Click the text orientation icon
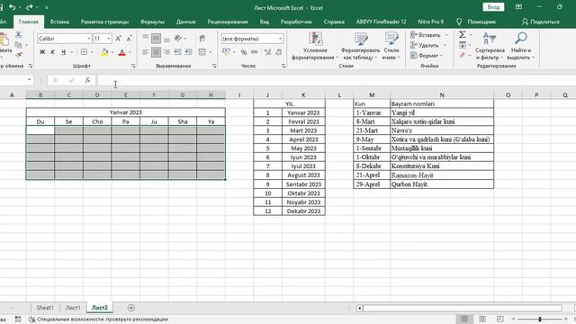The image size is (576, 324). click(x=178, y=38)
